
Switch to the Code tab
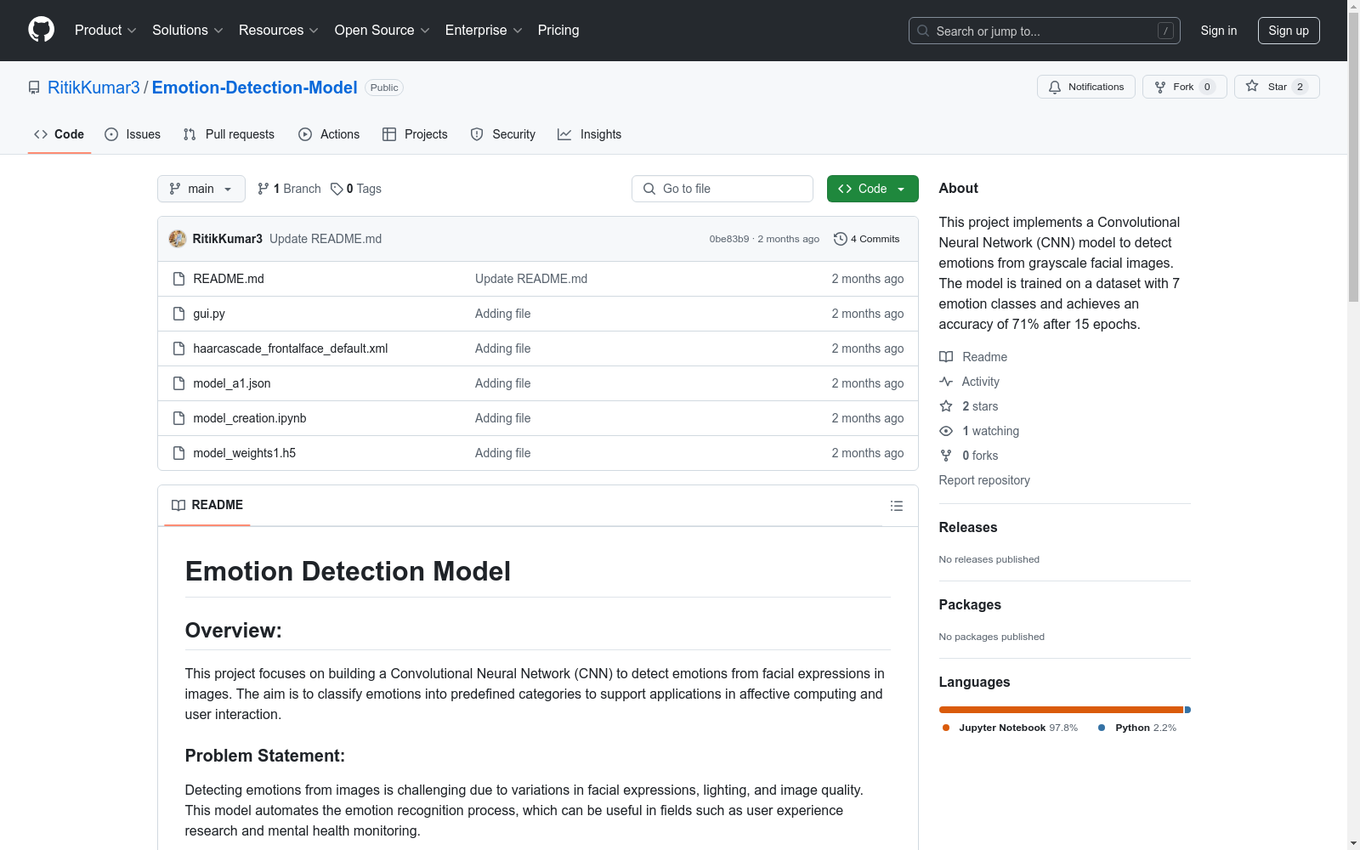[x=59, y=134]
